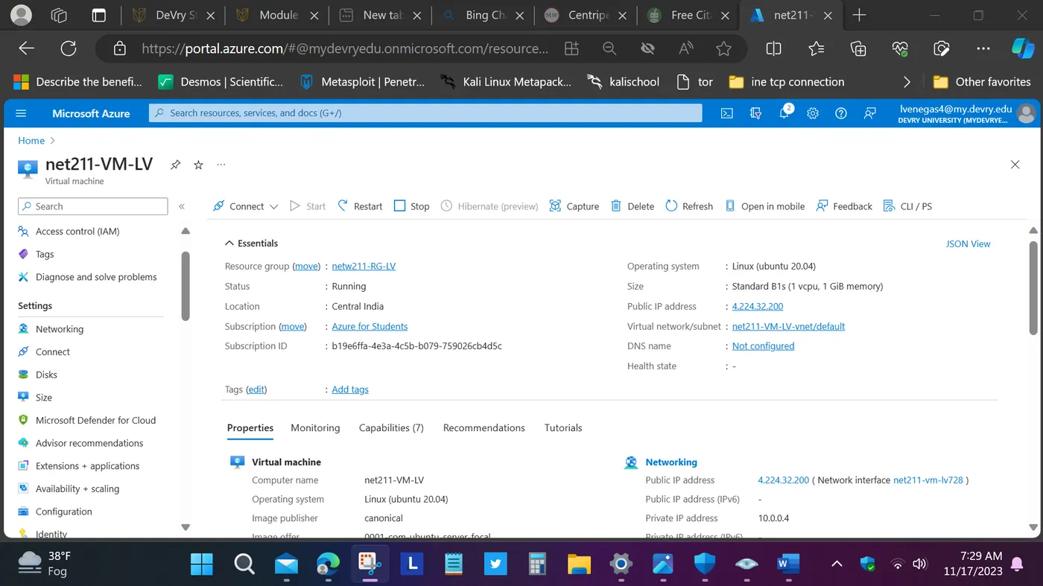1043x586 pixels.
Task: Launch Cloud Shell from the Azure header
Action: [726, 113]
